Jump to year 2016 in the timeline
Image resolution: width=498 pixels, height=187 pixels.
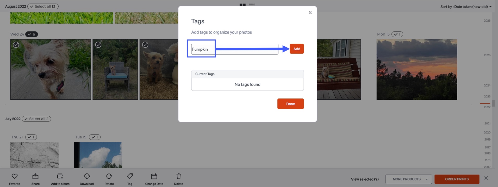(x=487, y=153)
